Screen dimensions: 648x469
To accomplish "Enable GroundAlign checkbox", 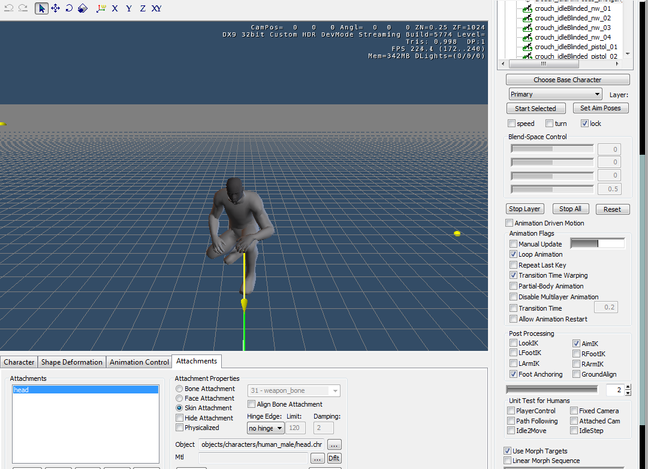I will click(x=576, y=374).
